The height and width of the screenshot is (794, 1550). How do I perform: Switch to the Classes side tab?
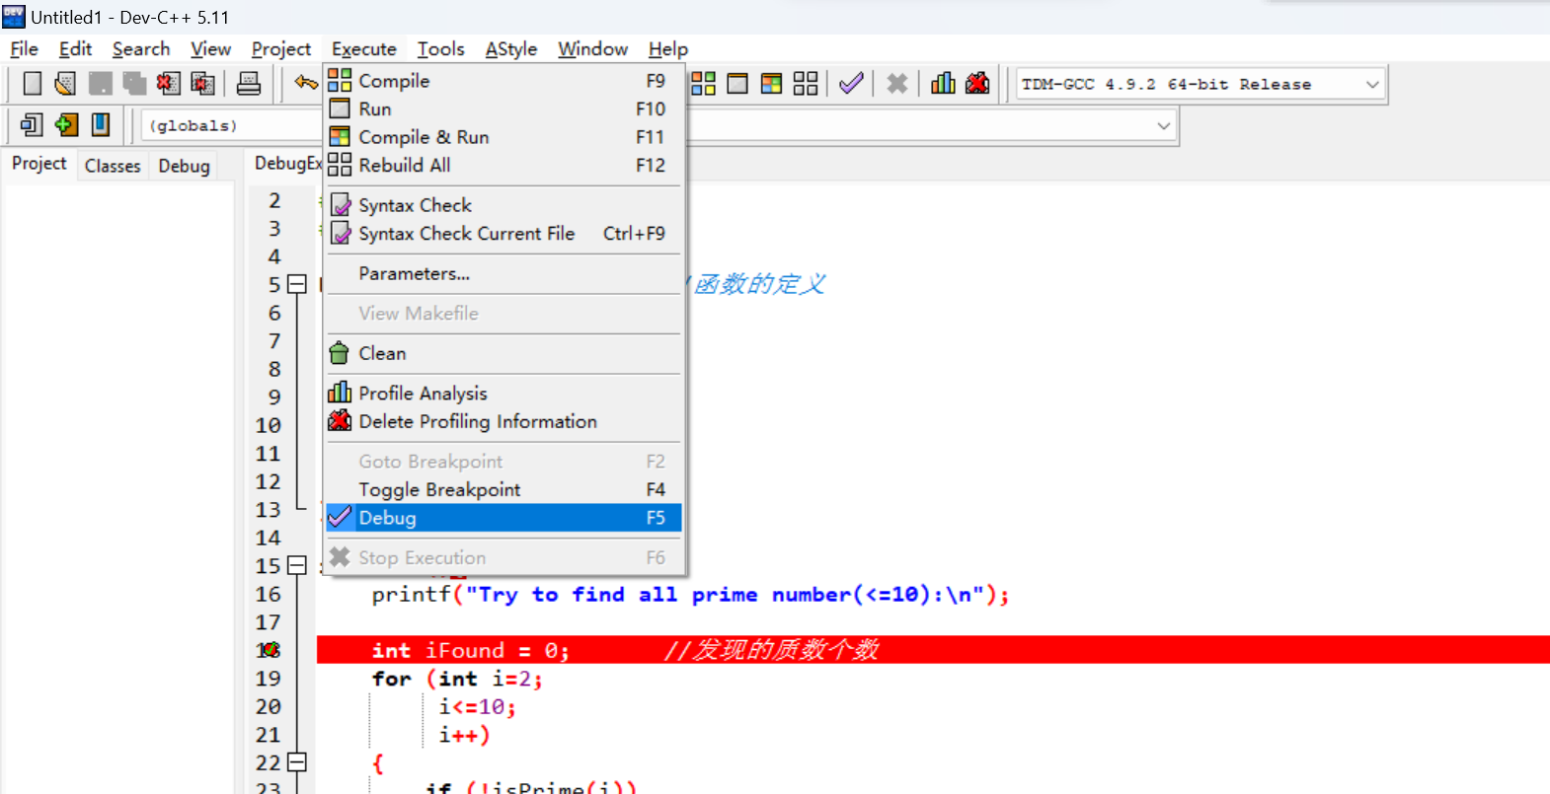tap(113, 166)
